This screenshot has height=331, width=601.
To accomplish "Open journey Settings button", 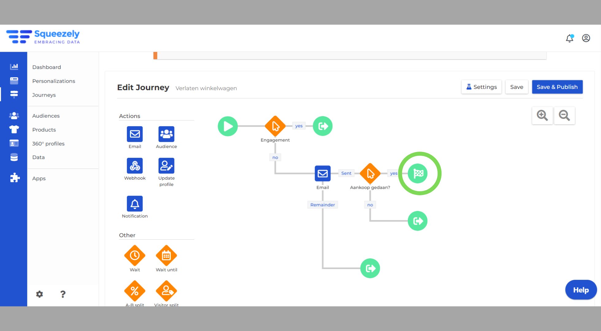I will (481, 87).
